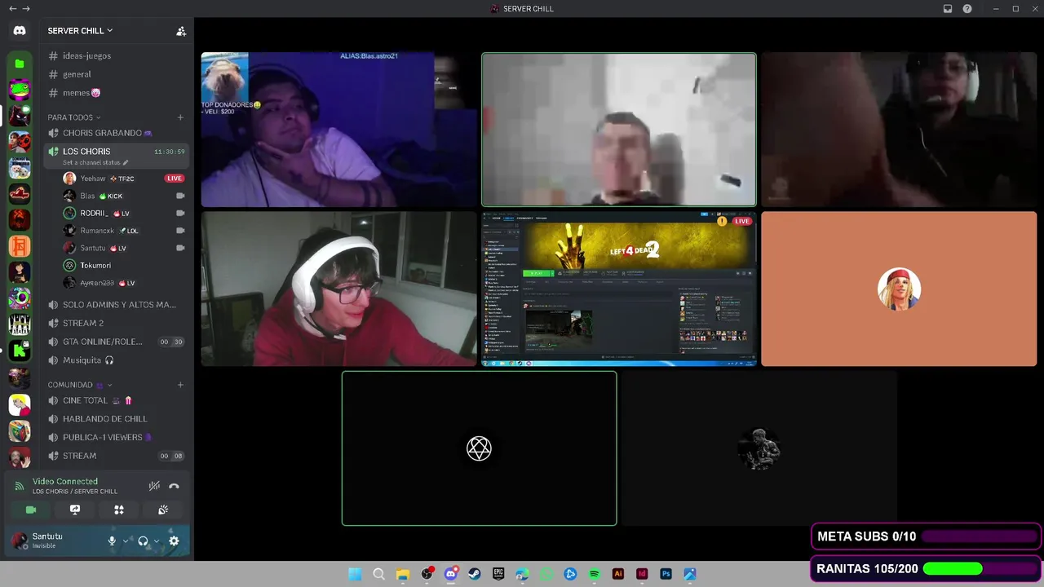Toggle camera off
This screenshot has height=587, width=1044.
coord(31,510)
